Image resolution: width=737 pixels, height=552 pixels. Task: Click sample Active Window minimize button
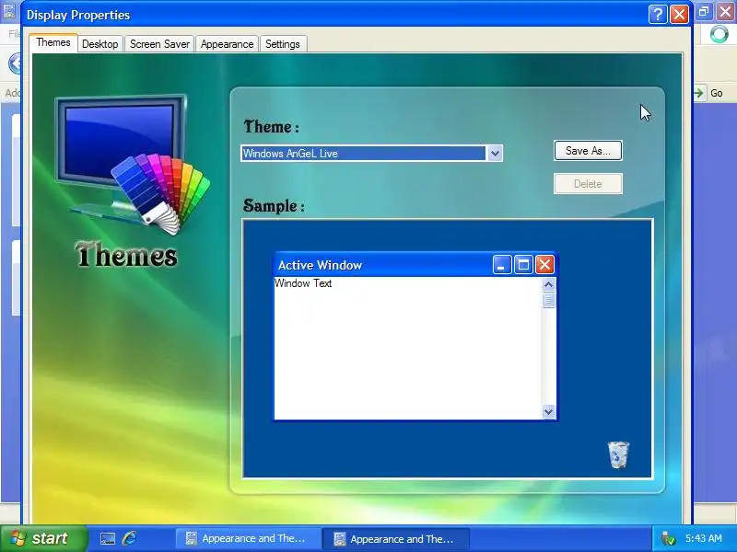pos(501,265)
